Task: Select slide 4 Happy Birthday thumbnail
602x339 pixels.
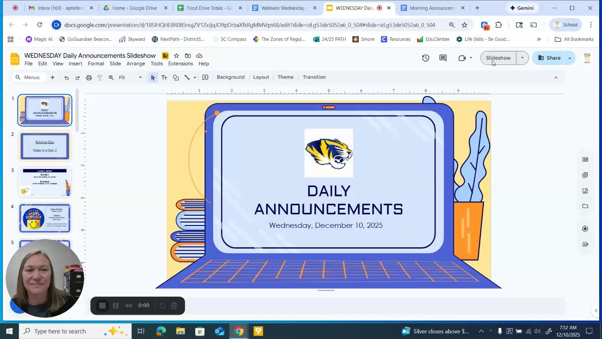Action: coord(45,218)
